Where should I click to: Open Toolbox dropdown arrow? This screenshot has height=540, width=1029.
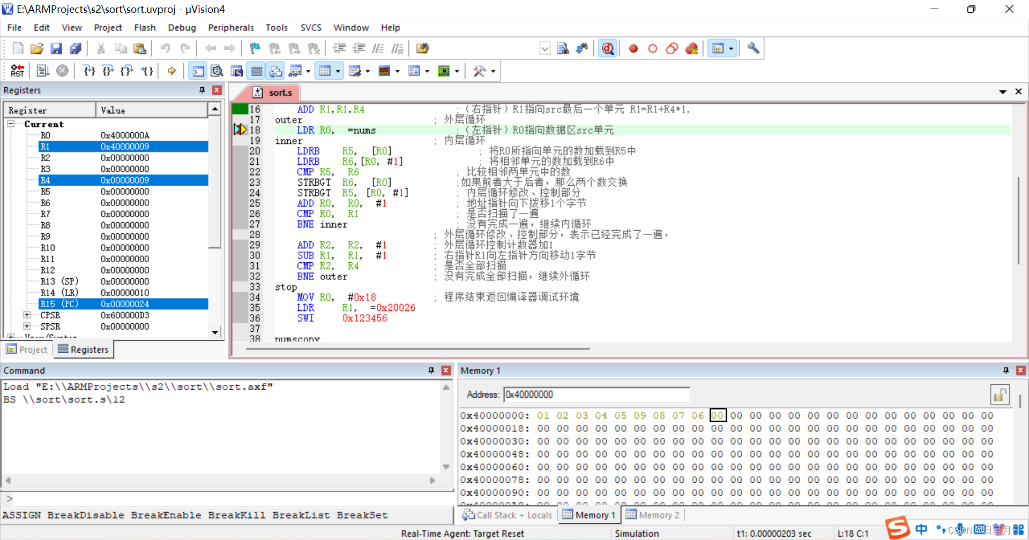(493, 71)
